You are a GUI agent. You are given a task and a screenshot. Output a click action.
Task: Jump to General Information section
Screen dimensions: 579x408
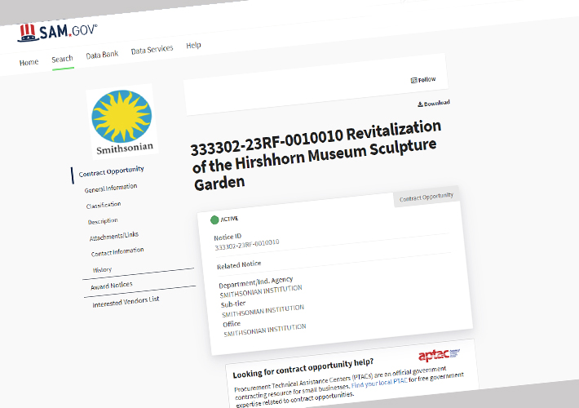coord(111,188)
